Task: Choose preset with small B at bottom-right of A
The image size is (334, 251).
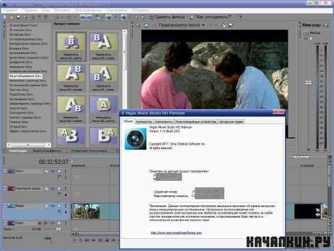Action: pos(71,110)
